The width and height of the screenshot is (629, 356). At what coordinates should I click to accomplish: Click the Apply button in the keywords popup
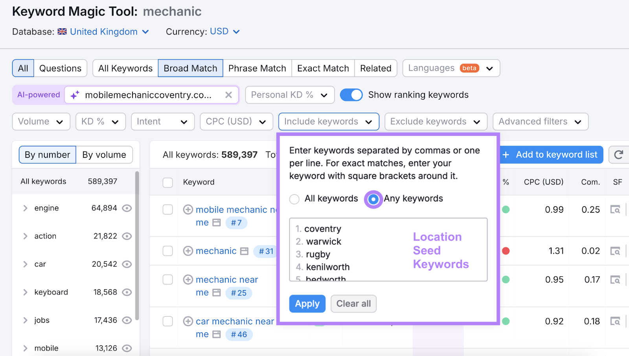[307, 303]
